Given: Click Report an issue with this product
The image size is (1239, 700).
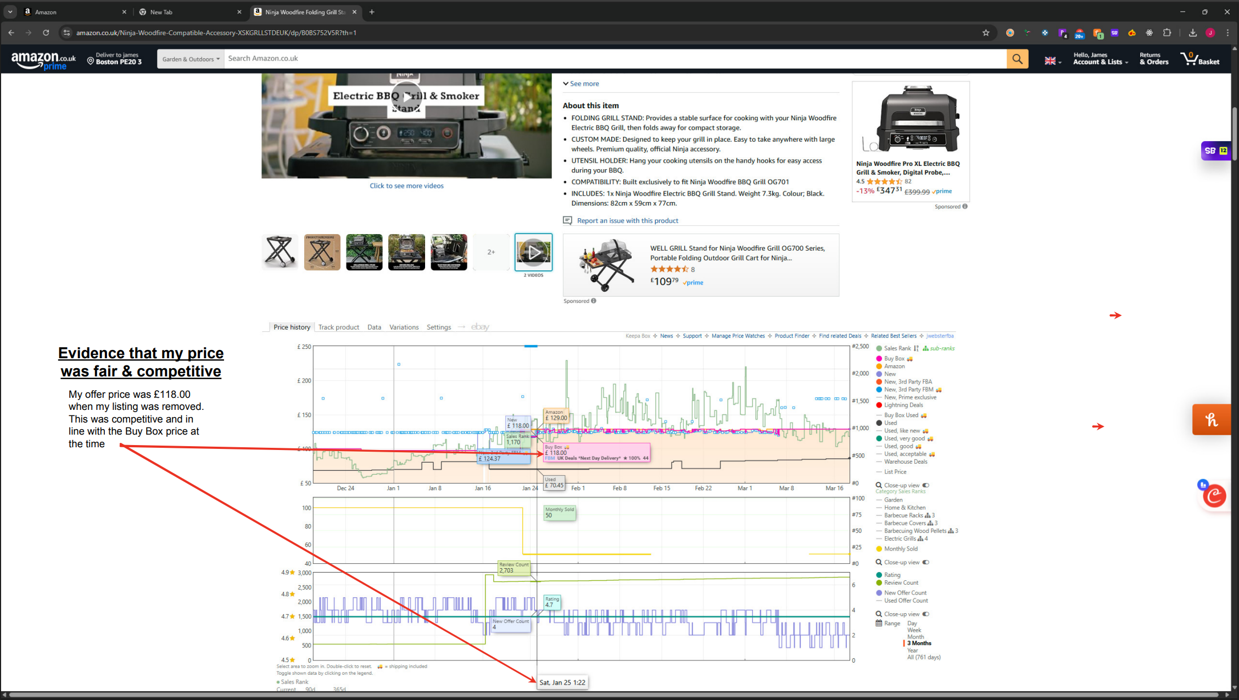Looking at the screenshot, I should point(627,221).
